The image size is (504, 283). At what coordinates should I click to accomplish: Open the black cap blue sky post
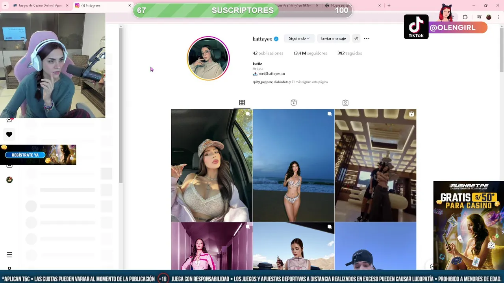point(375,246)
